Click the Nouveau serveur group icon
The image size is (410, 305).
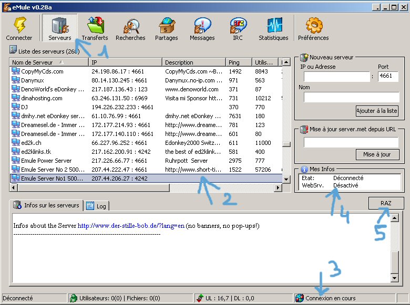coord(304,57)
